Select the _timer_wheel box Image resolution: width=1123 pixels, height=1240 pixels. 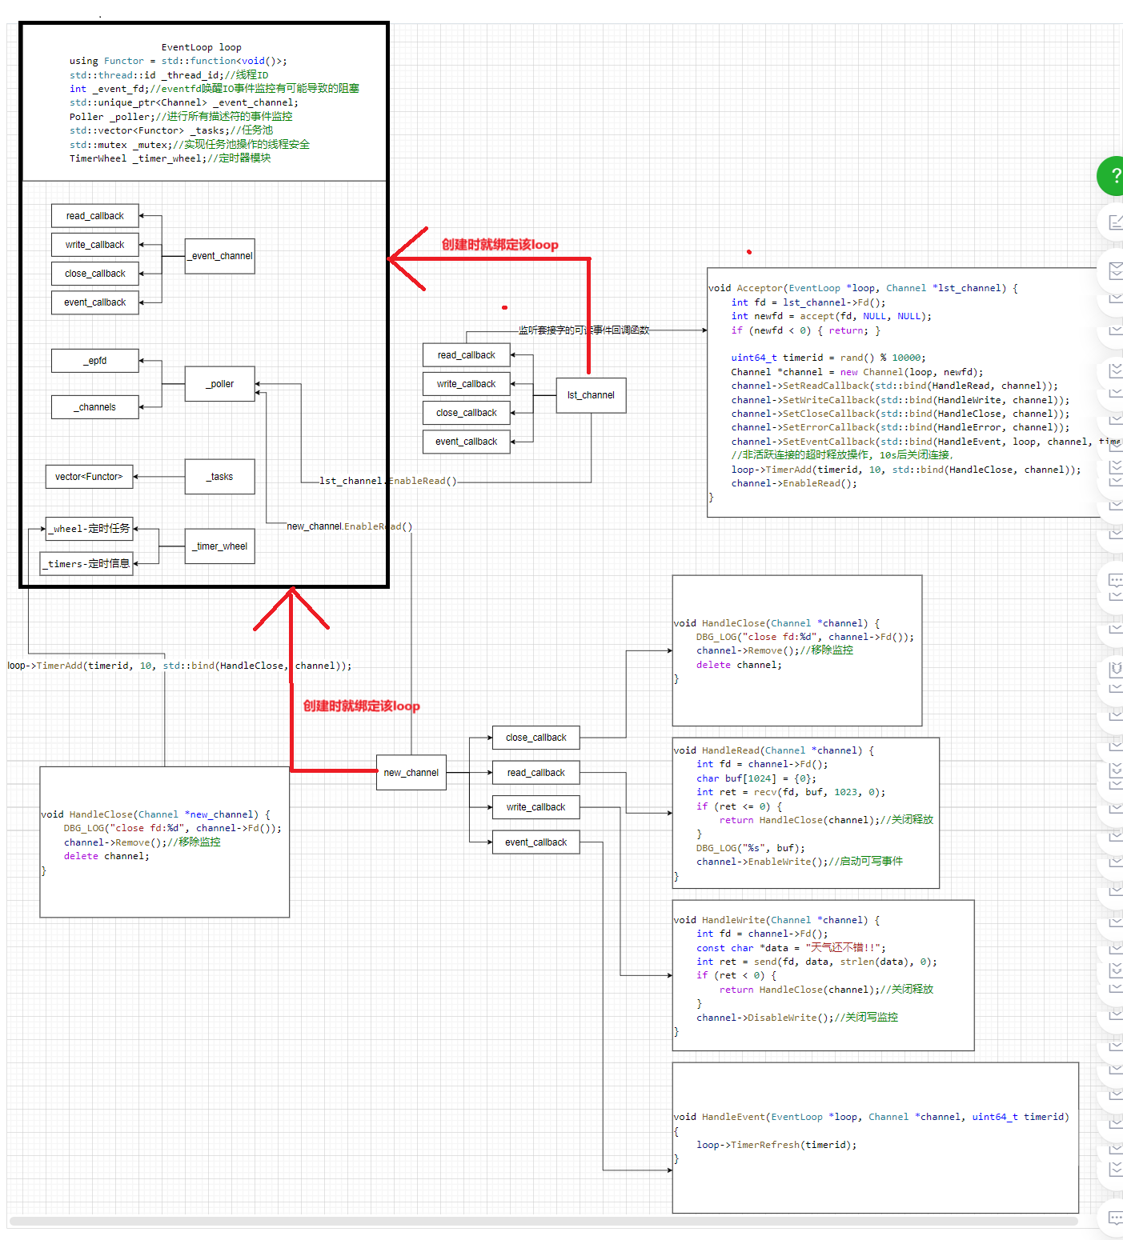tap(220, 546)
